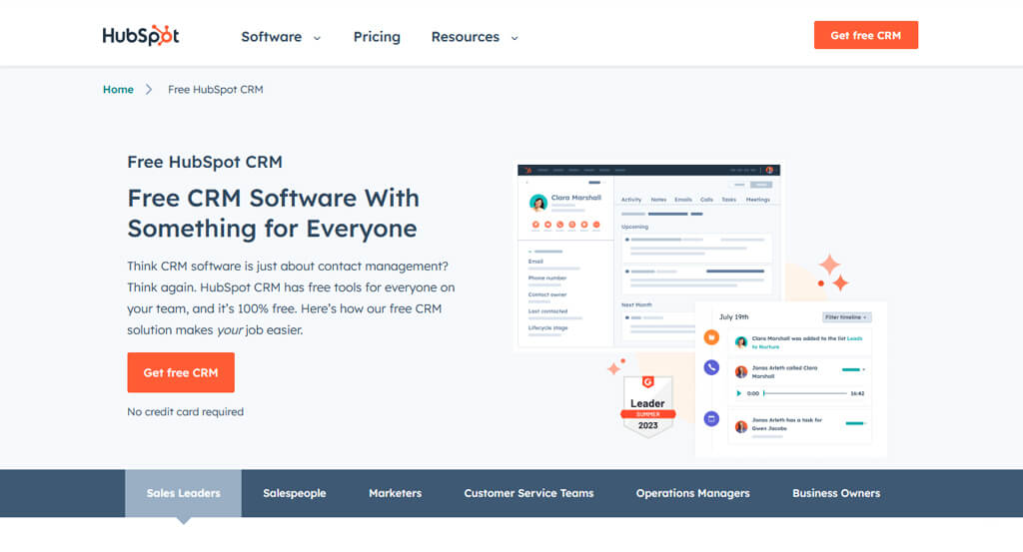Expand the Software dropdown menu

281,37
